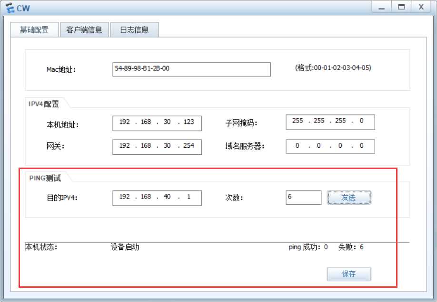
Task: Click the 本机状态 label
Action: coord(41,247)
